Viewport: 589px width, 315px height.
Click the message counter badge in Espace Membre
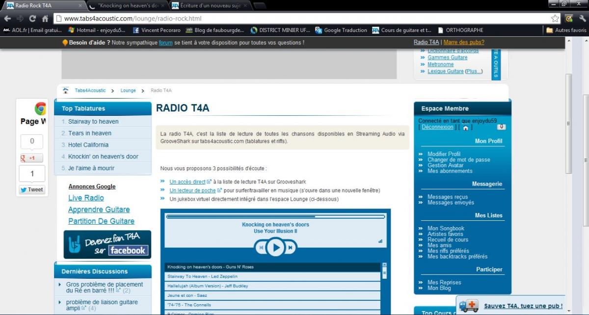click(501, 127)
